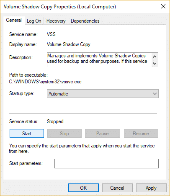Viewport: 170px width, 196px height.
Task: Click the disabled Pause button
Action: 103,134
